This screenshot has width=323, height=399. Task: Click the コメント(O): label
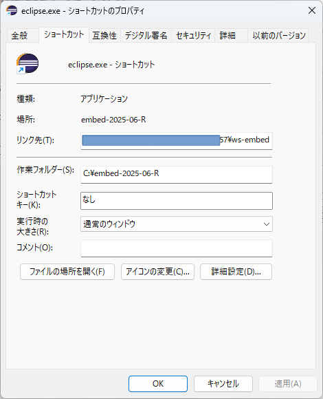pos(34,248)
